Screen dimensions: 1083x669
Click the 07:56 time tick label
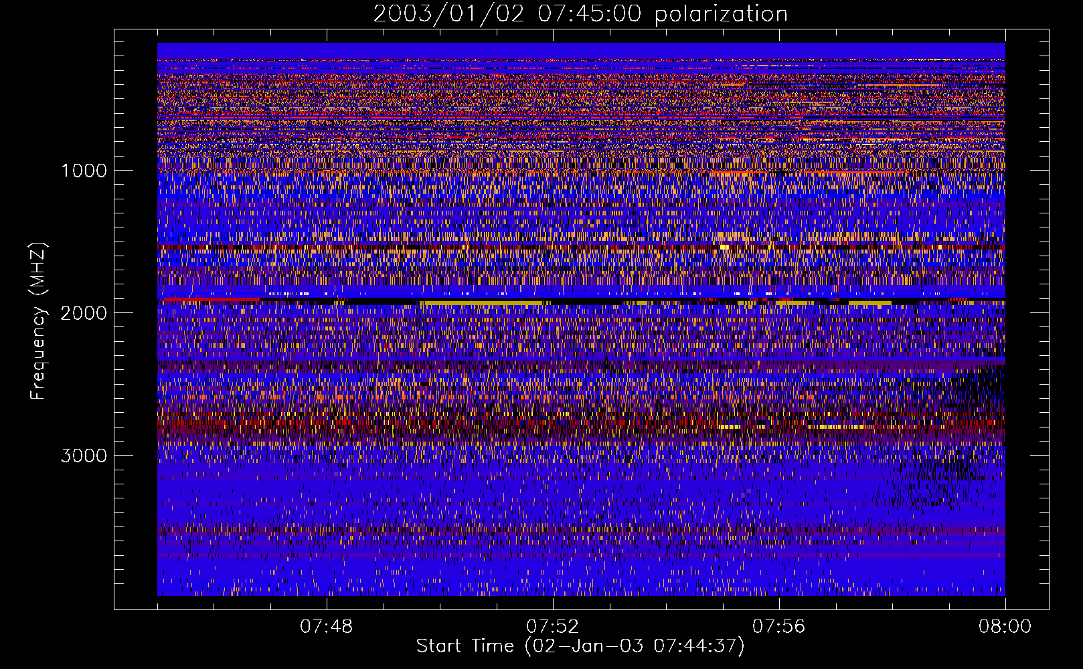pyautogui.click(x=779, y=627)
